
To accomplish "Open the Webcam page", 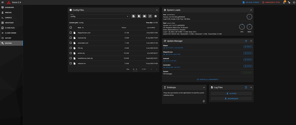I will (11, 12).
